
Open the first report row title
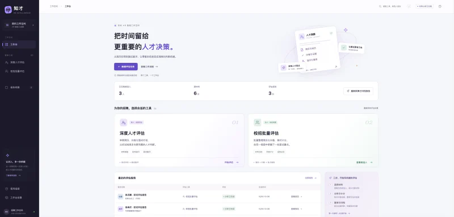tap(136, 195)
